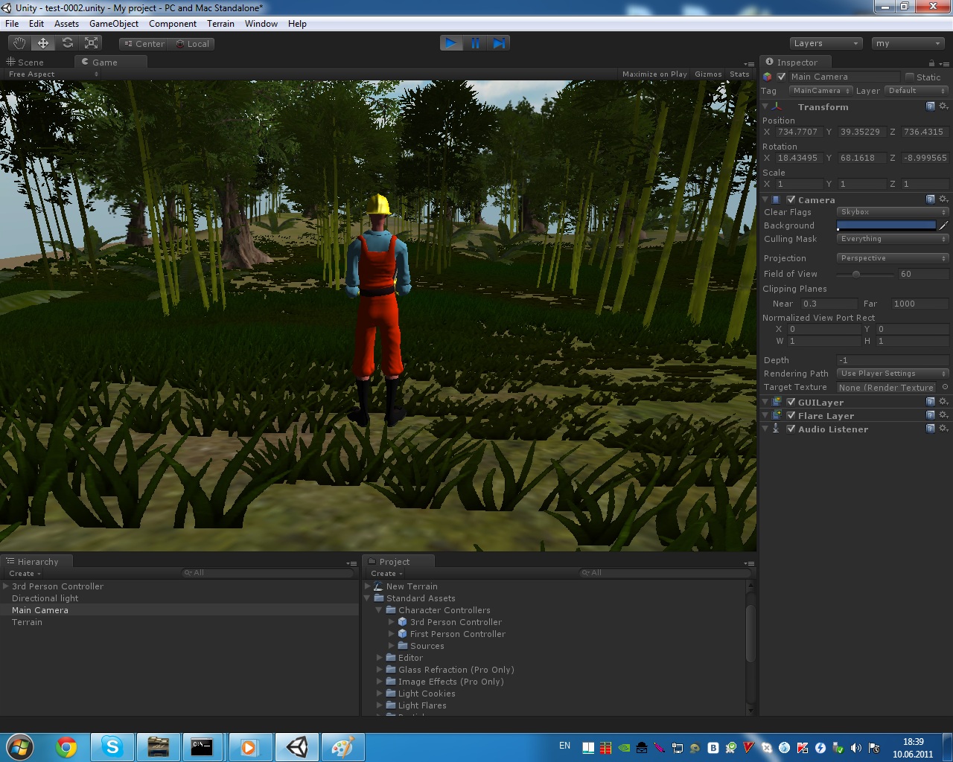The image size is (953, 762).
Task: Open Camera component gear settings menu
Action: pos(943,199)
